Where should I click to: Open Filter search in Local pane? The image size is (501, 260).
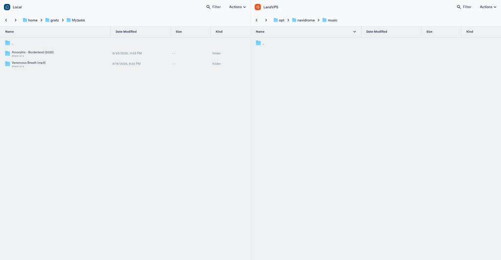click(213, 7)
